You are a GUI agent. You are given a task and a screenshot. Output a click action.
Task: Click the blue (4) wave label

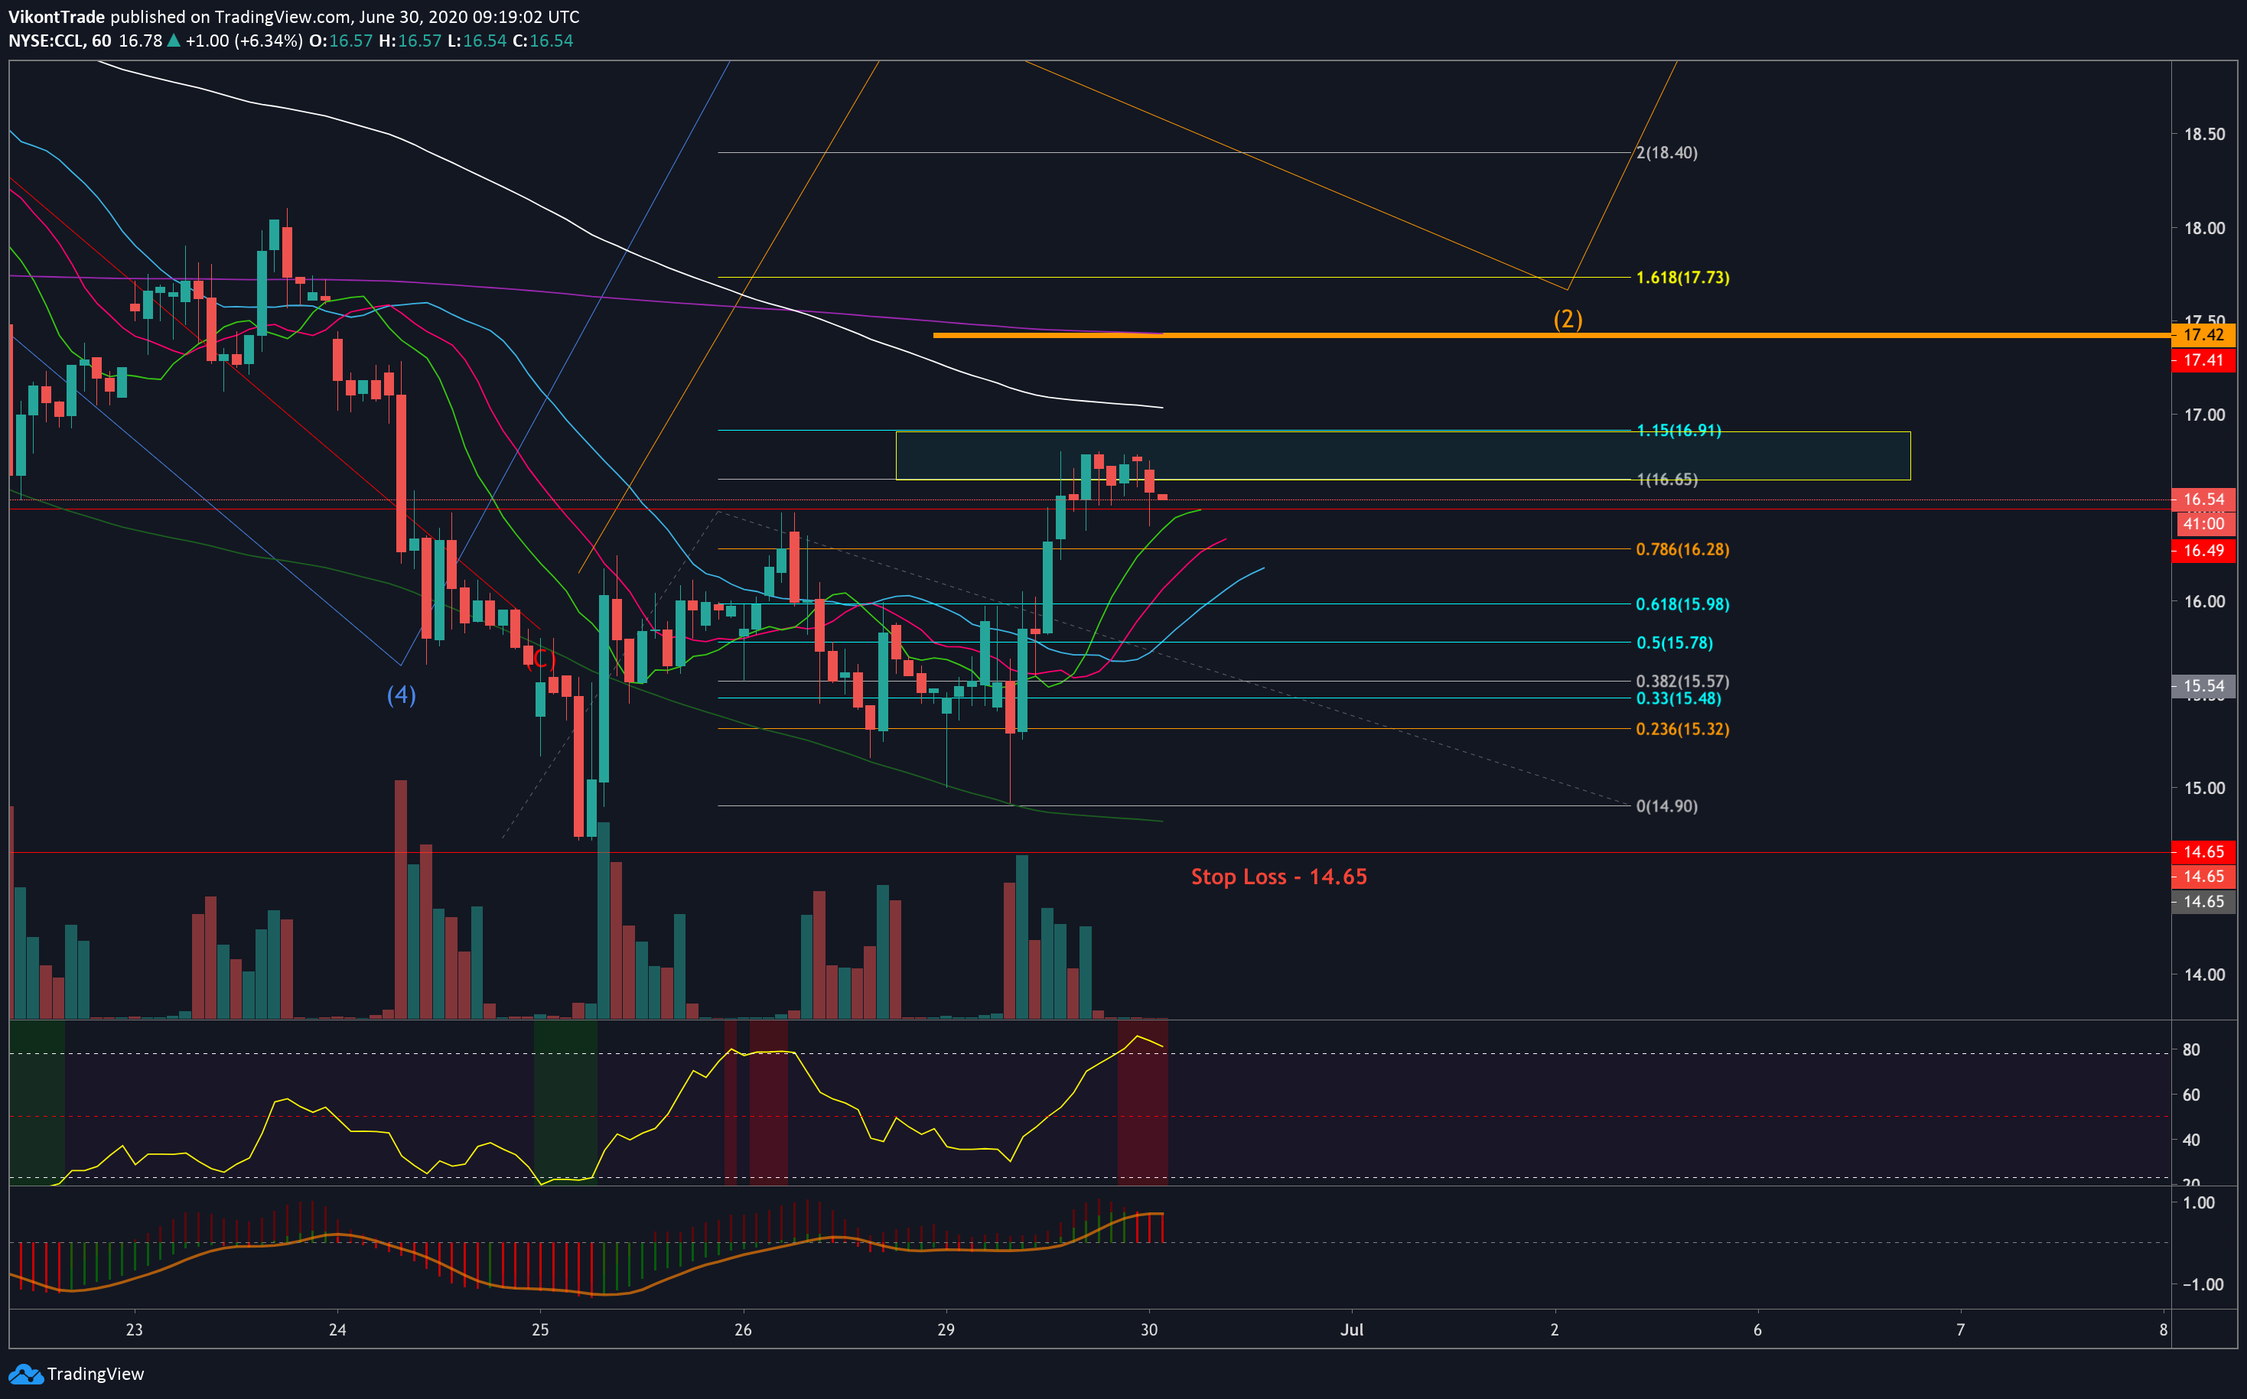click(401, 695)
